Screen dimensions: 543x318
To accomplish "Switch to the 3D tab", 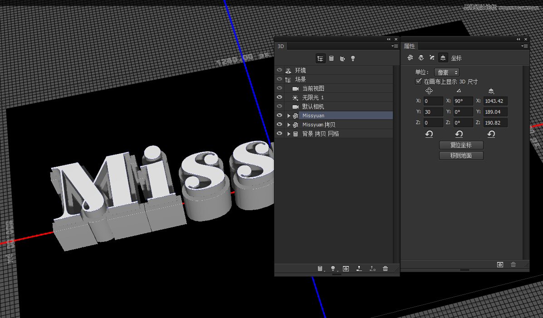I will (x=280, y=46).
